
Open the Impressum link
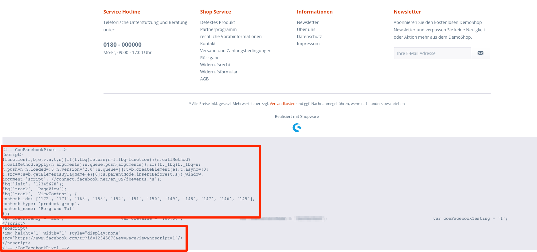pyautogui.click(x=308, y=44)
